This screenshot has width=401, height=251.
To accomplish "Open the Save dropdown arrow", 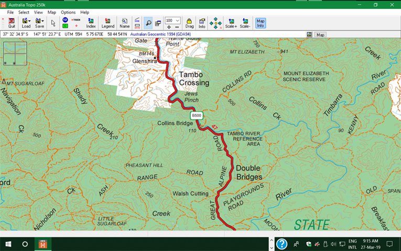I will tap(42, 21).
